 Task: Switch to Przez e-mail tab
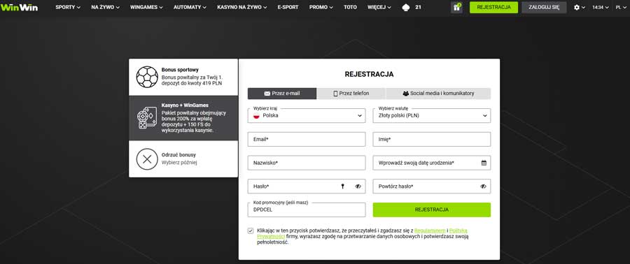tap(282, 94)
